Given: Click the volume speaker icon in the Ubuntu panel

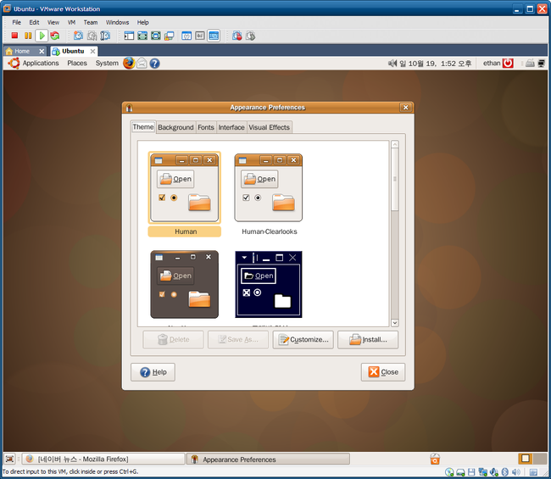Looking at the screenshot, I should pos(392,64).
